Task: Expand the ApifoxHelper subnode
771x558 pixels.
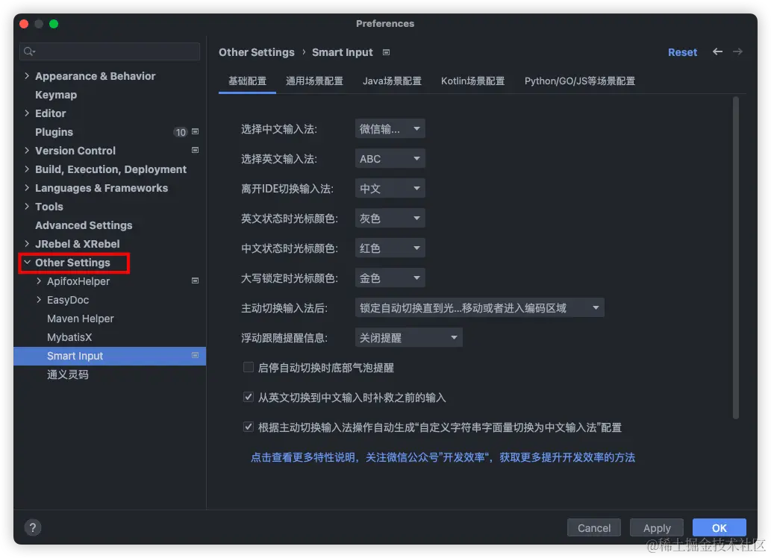Action: coord(39,280)
